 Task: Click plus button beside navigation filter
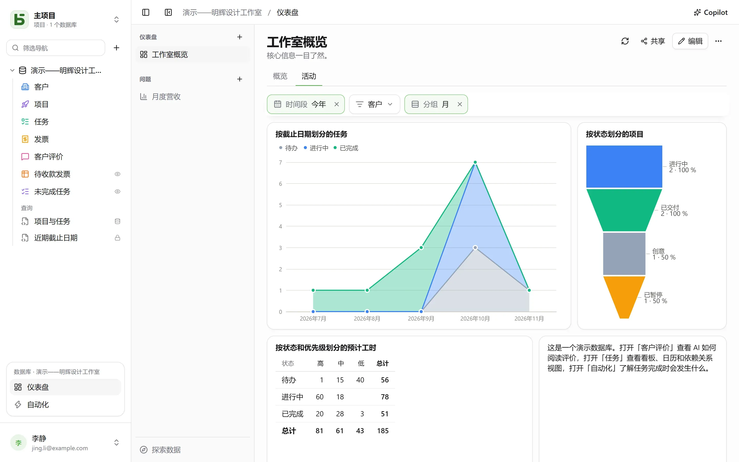[x=116, y=48]
